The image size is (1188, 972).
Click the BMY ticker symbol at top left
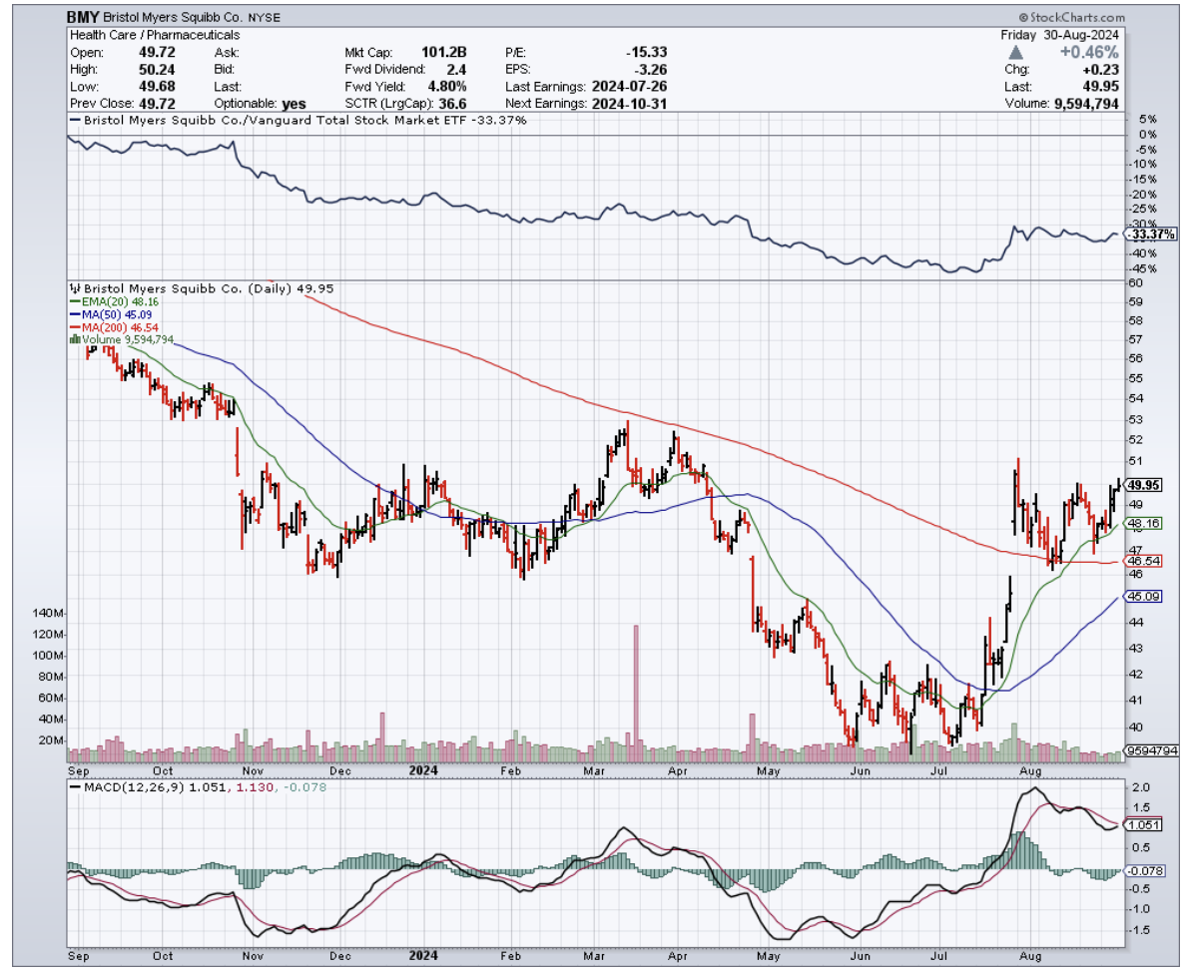coord(82,18)
